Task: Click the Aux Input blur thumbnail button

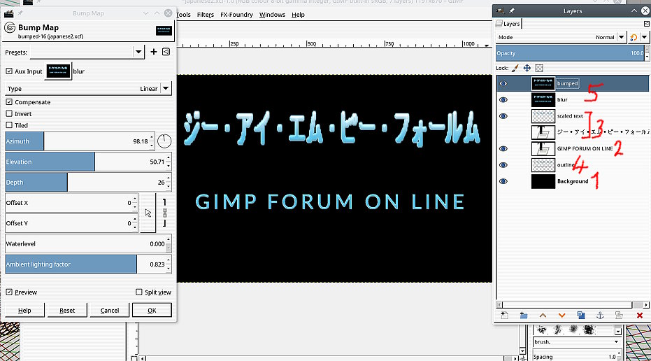Action: click(58, 71)
